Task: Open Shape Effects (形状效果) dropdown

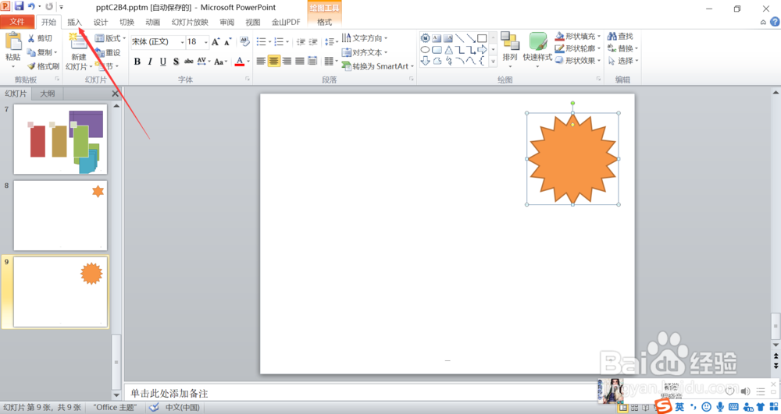Action: pos(577,60)
